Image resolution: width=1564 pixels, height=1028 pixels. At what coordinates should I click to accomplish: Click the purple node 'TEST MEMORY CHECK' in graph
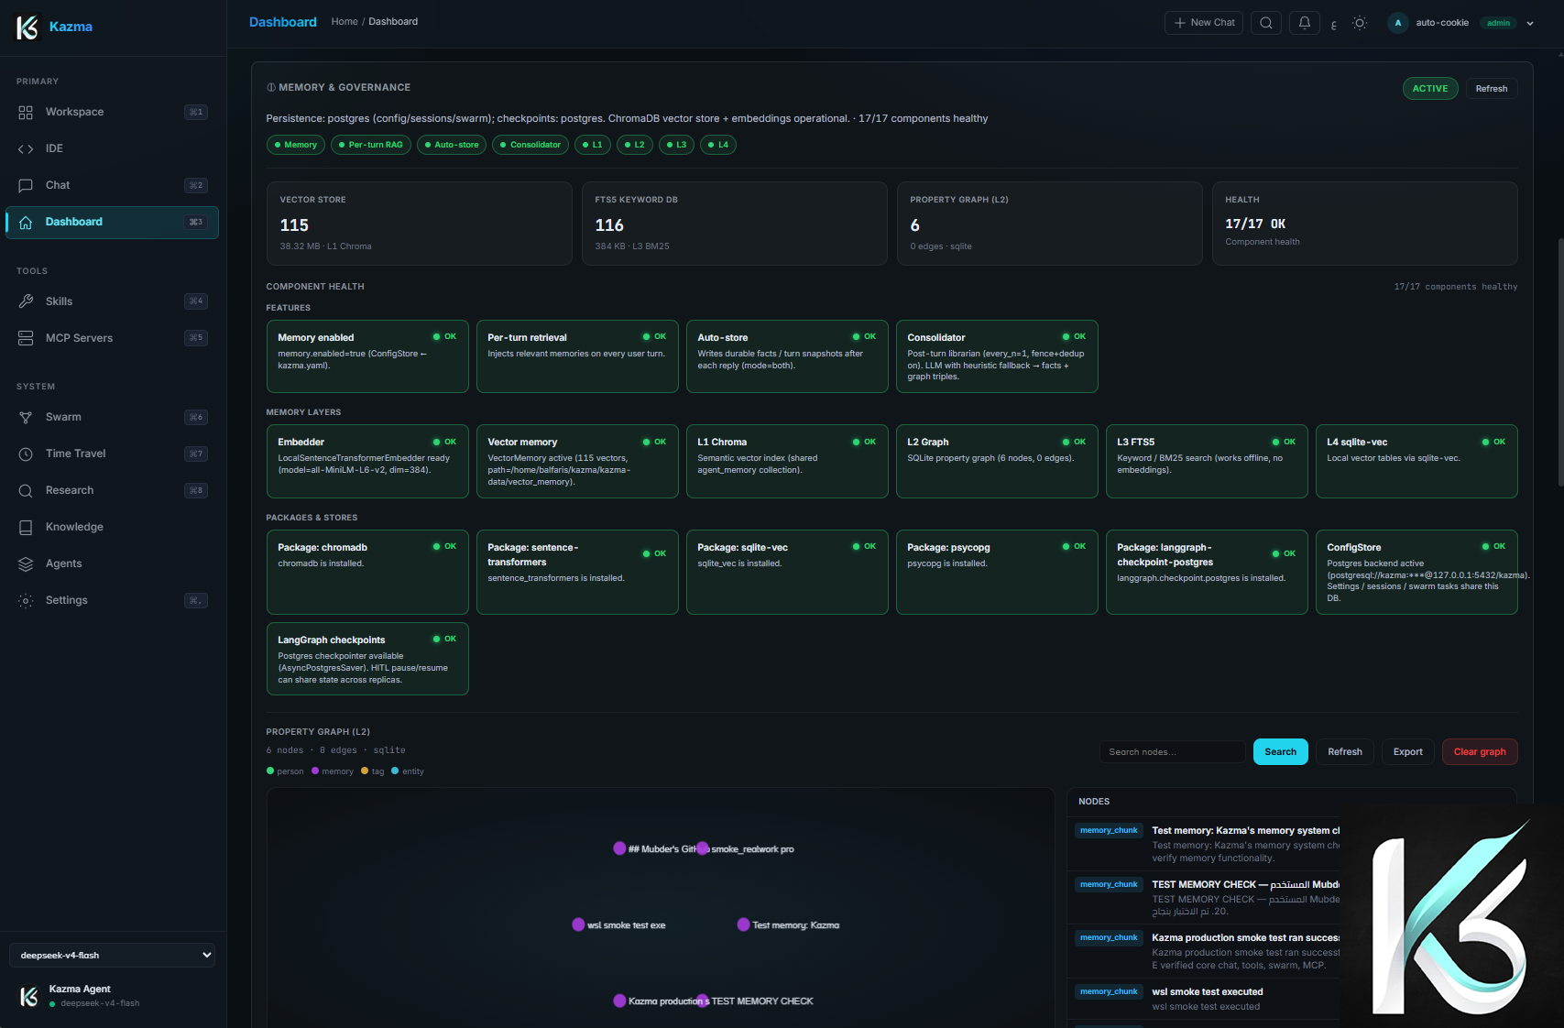pyautogui.click(x=703, y=1001)
